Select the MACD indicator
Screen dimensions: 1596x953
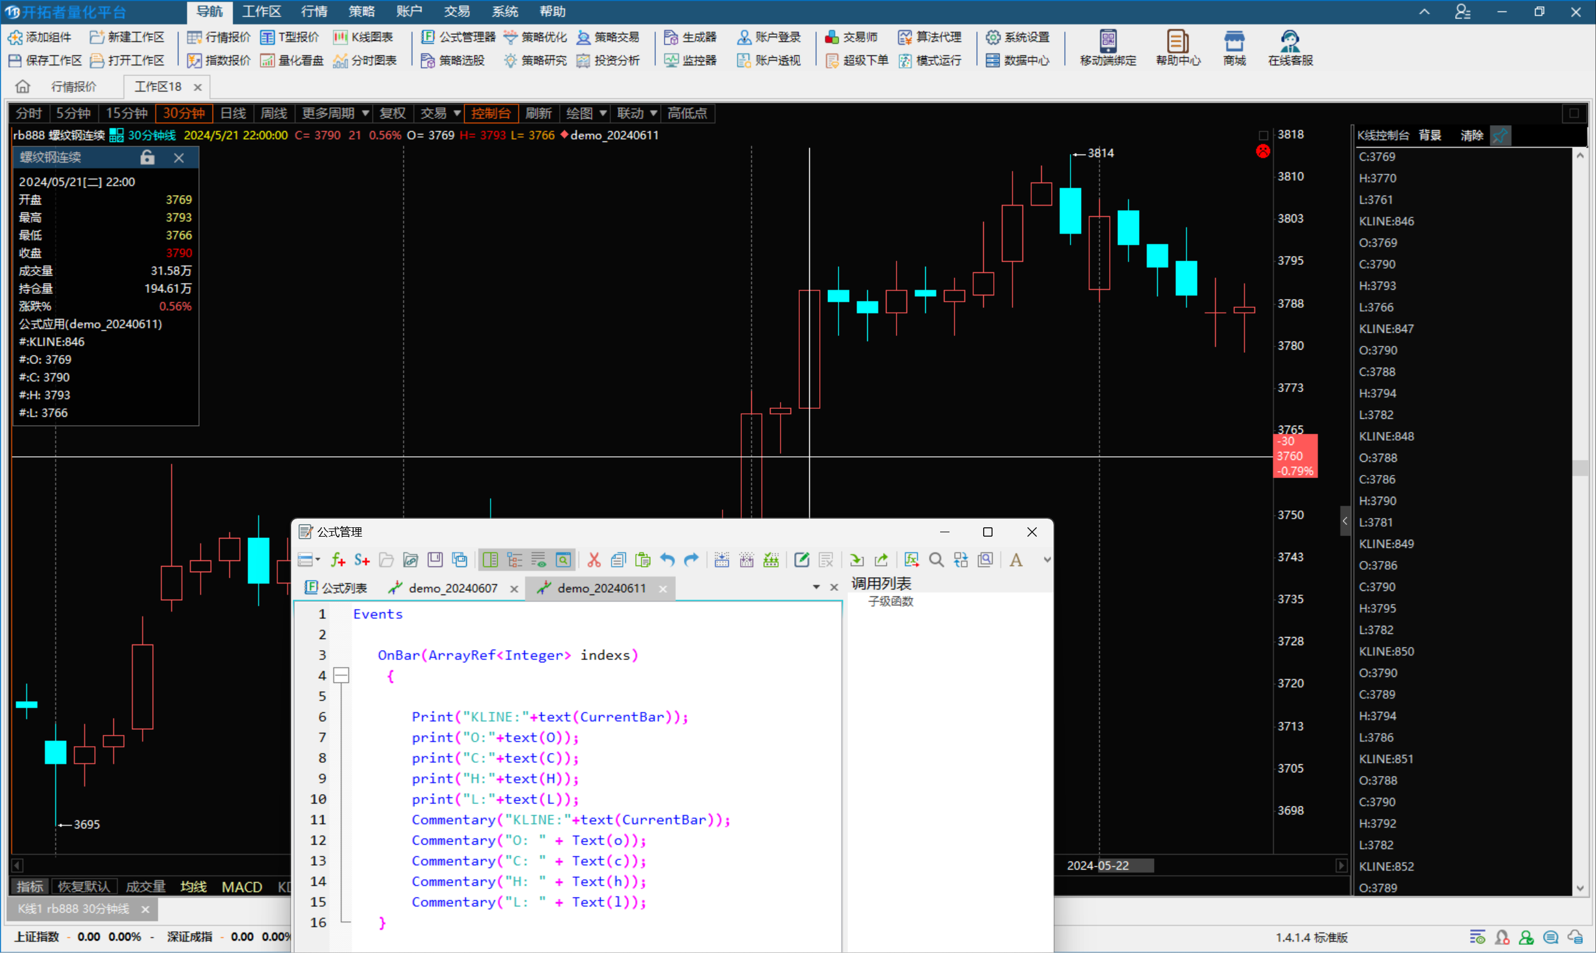242,887
